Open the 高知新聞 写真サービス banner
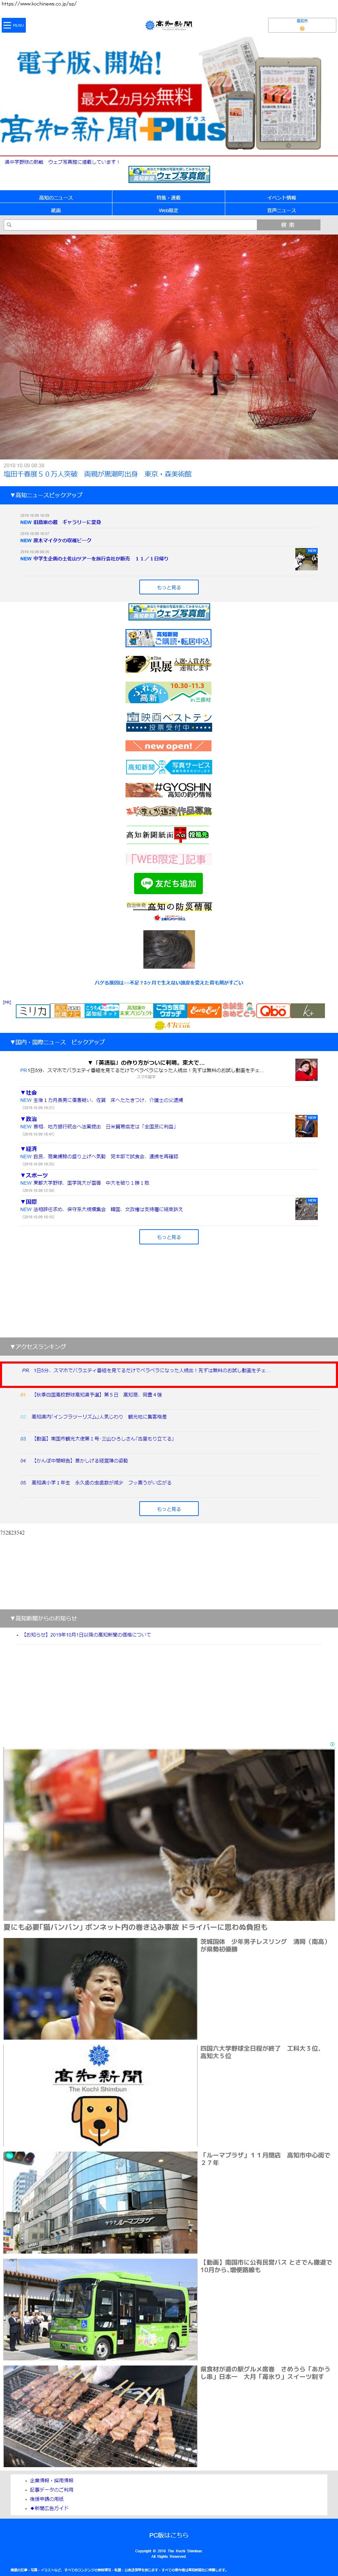This screenshot has width=338, height=2576. point(169,767)
